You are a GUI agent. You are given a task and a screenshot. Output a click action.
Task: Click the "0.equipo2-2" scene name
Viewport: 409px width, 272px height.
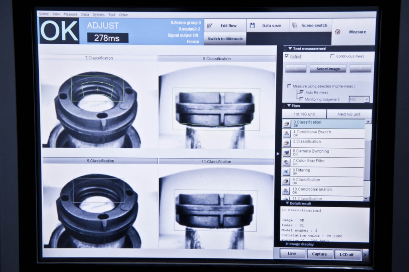(189, 29)
